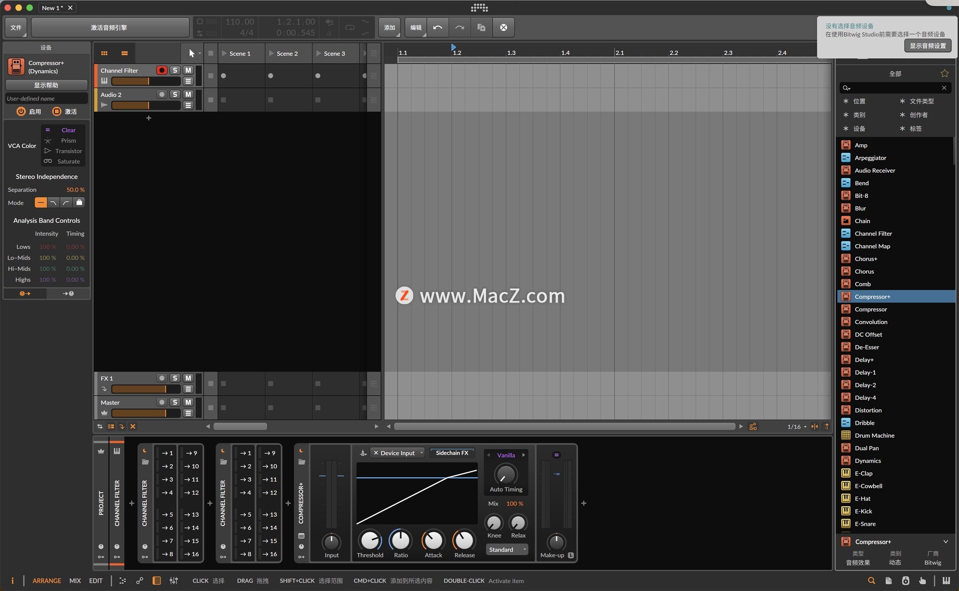
Task: Toggle the device panel orange icon
Action: point(156,581)
